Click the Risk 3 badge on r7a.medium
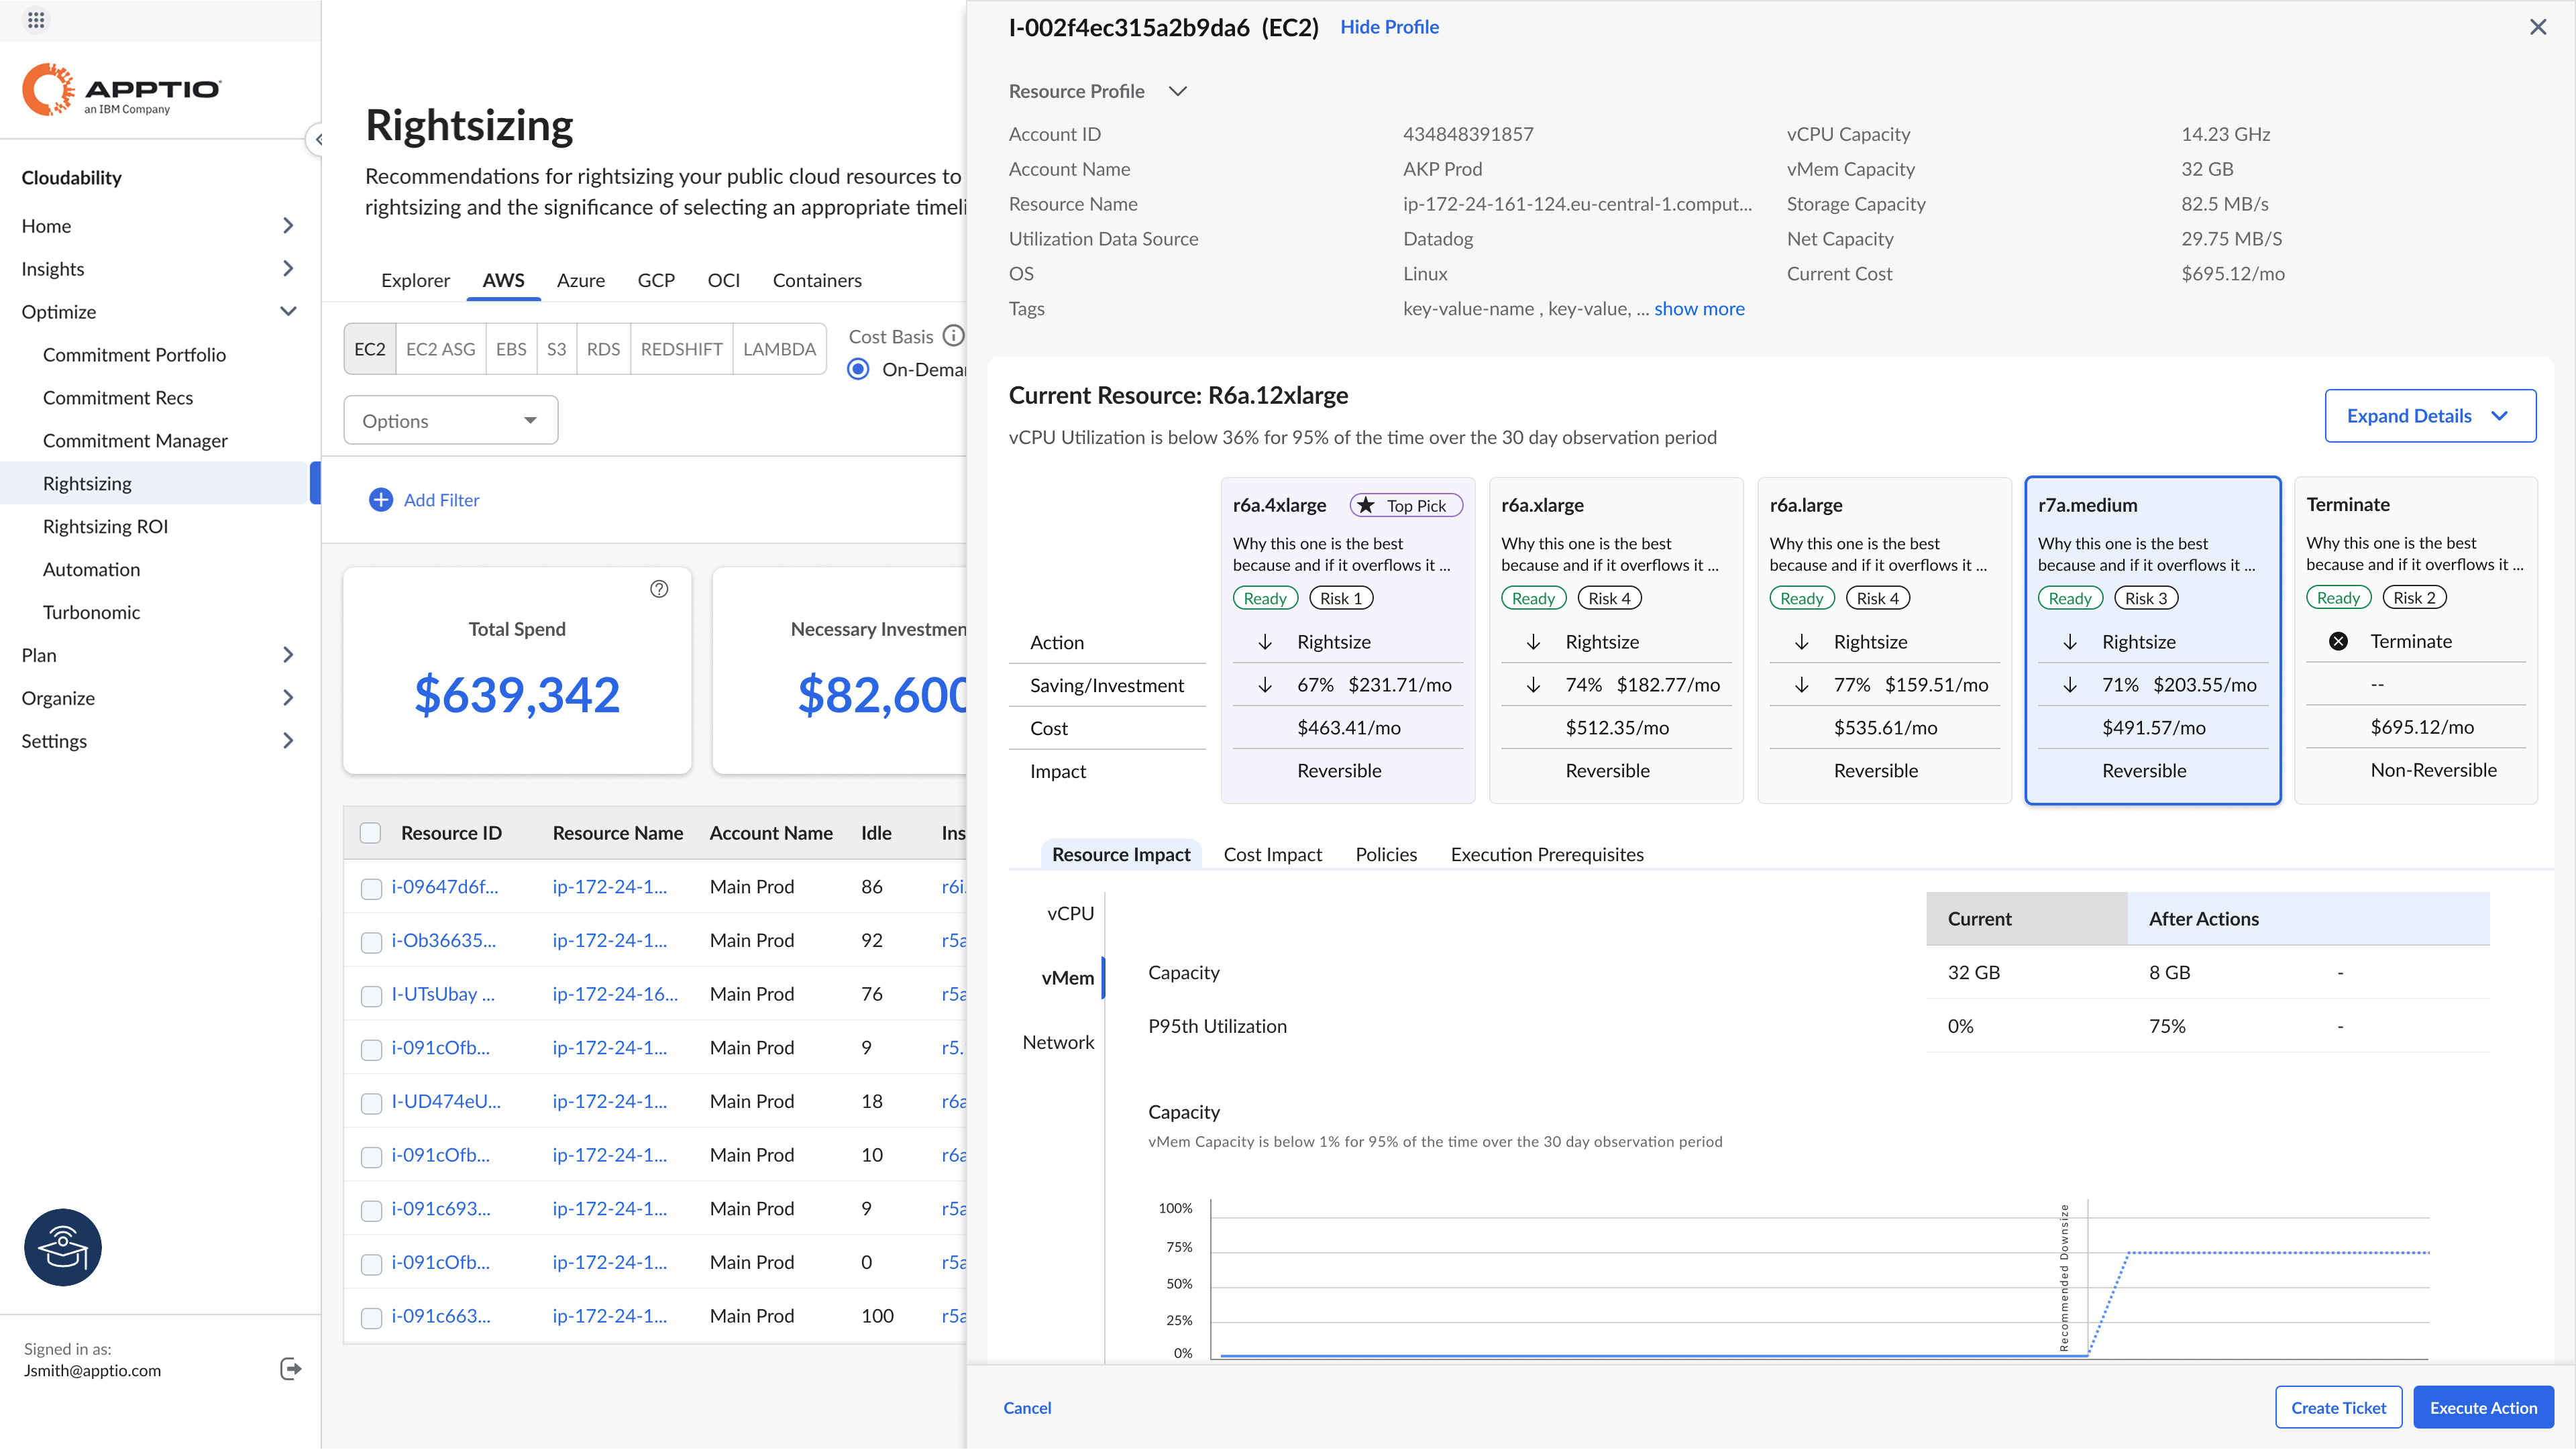Image resolution: width=2576 pixels, height=1450 pixels. 2146,598
